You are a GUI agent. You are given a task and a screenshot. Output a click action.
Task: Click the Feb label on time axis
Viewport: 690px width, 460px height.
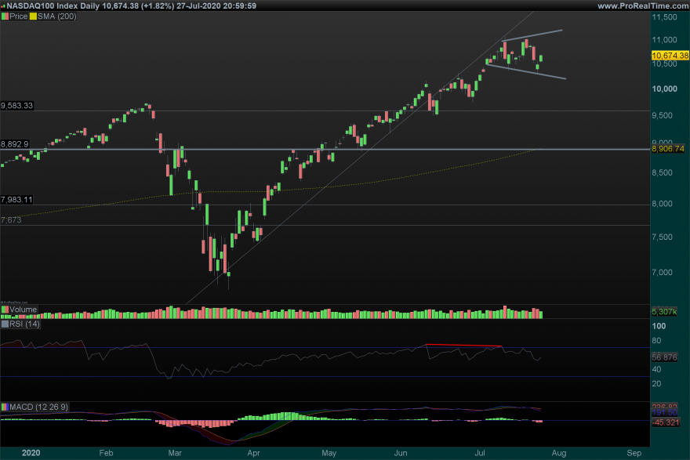[106, 452]
